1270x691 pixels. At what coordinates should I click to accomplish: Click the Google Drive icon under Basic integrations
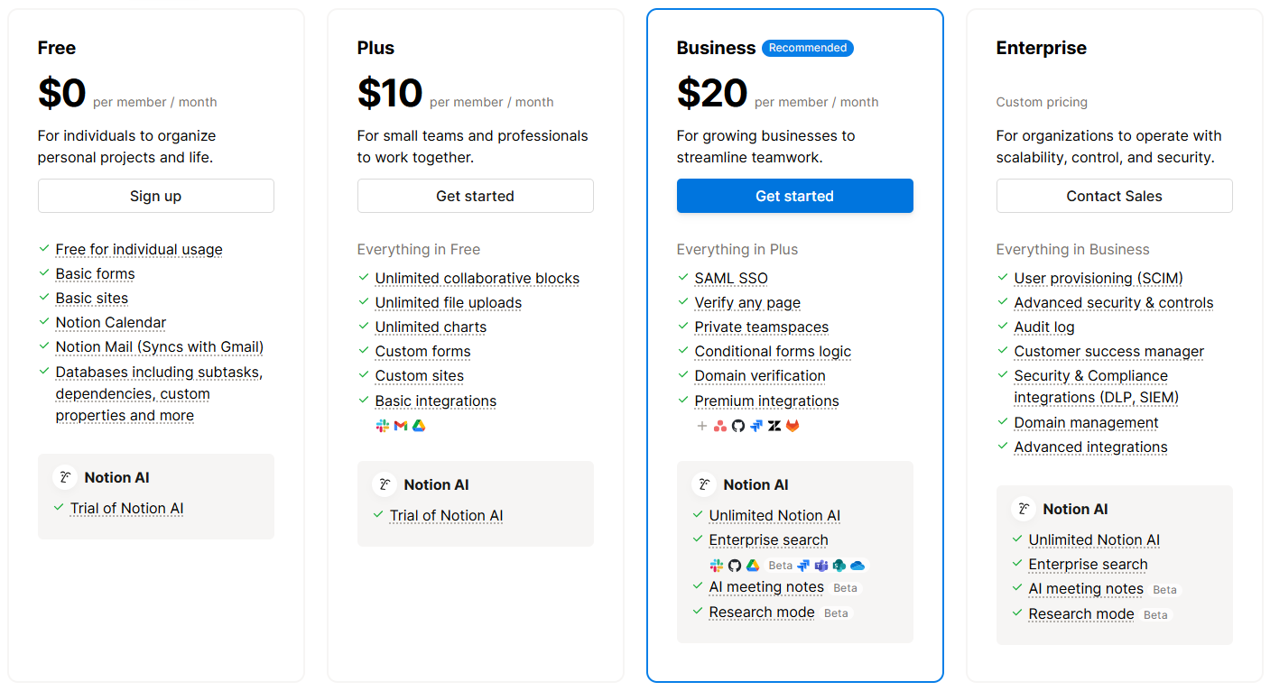point(419,426)
